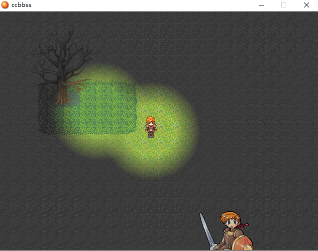
Task: Click the orange-haired hero sprite on the grass
Action: click(x=151, y=127)
